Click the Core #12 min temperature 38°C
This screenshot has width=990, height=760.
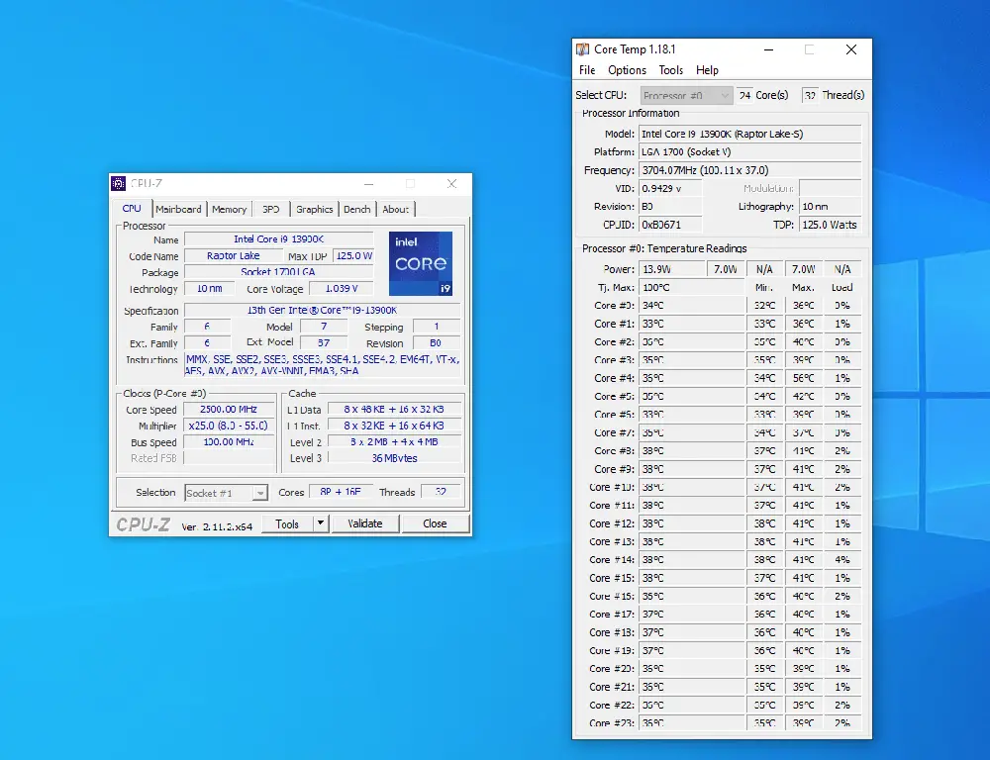coord(764,523)
